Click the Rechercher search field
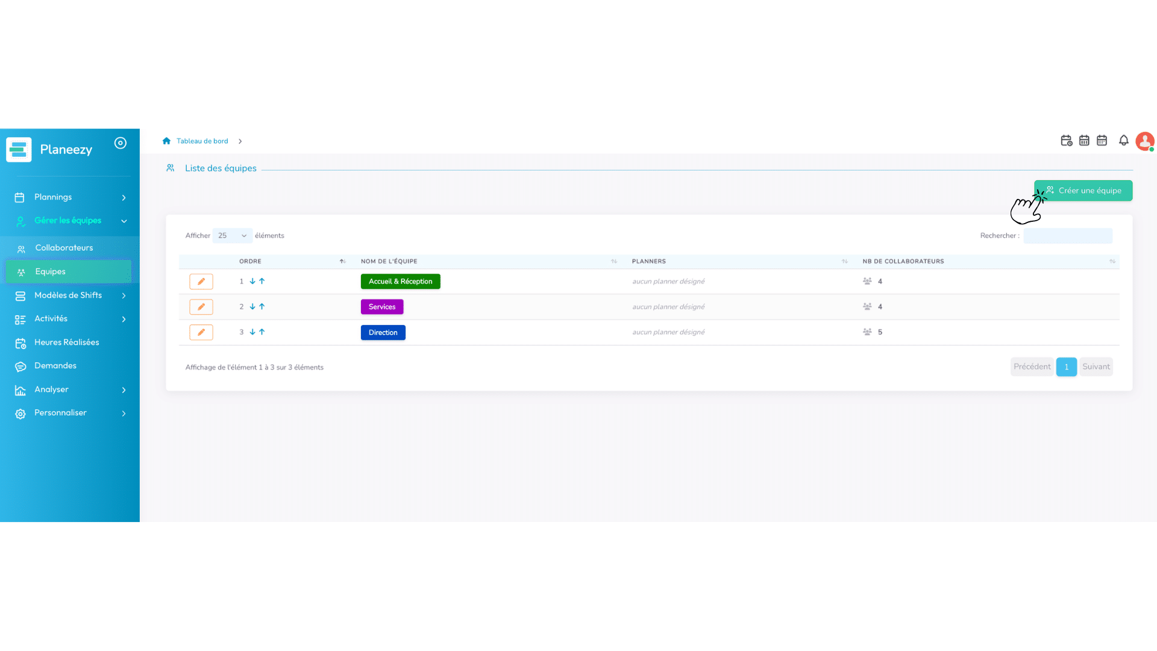The width and height of the screenshot is (1157, 651). [1068, 236]
